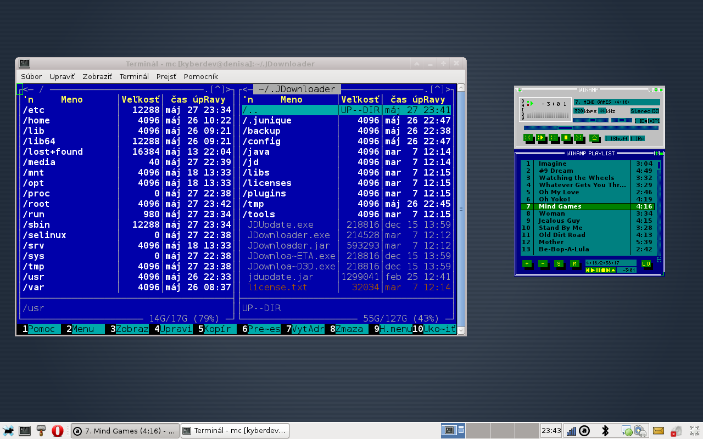This screenshot has height=439, width=703.
Task: Click Bluetooth tray icon
Action: [x=606, y=431]
